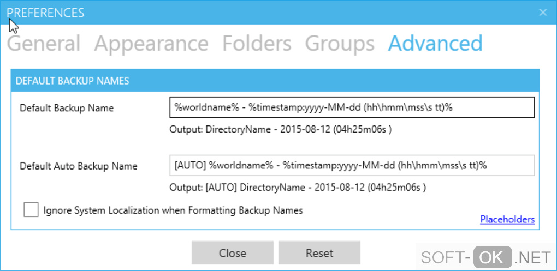Image resolution: width=557 pixels, height=271 pixels.
Task: Click the 'Ignore System Localization' label text
Action: click(173, 210)
